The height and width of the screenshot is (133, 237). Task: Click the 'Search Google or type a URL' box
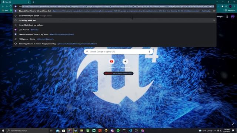point(118,52)
